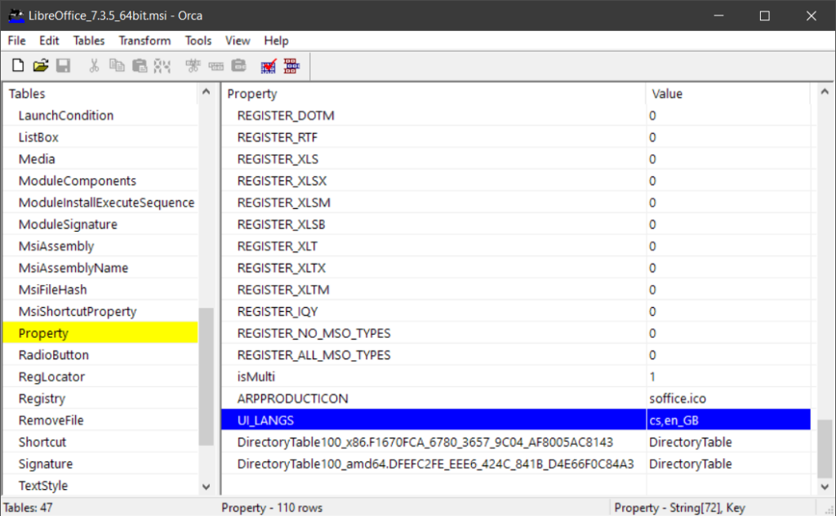Select the RegLocator table

coord(100,377)
